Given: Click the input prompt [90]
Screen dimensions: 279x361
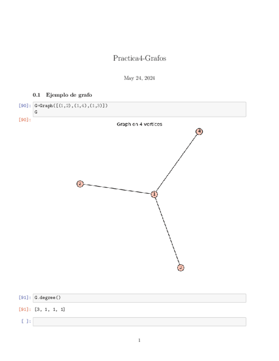Looking at the screenshot, I should click(x=25, y=106).
